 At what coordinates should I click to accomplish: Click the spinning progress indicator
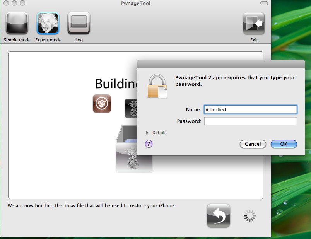[250, 215]
